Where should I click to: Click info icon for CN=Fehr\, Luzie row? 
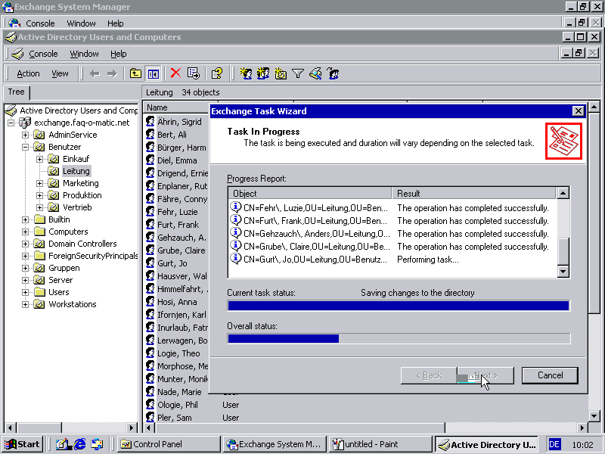coord(235,207)
